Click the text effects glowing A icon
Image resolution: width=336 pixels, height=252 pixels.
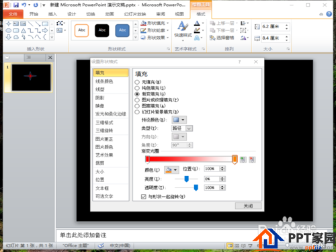(197, 38)
